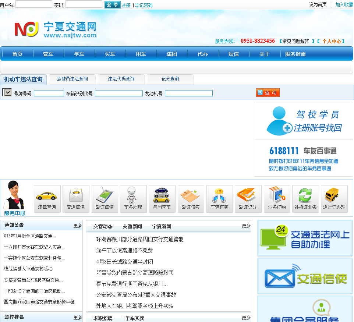This screenshot has height=322, width=354.
Task: Open the 关于 navigation menu item
Action: 265,54
